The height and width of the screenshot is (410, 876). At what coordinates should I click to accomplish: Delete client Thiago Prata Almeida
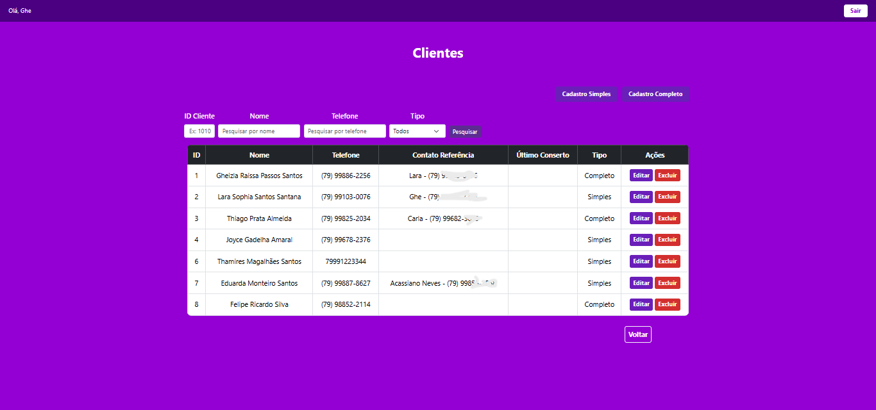pos(668,218)
